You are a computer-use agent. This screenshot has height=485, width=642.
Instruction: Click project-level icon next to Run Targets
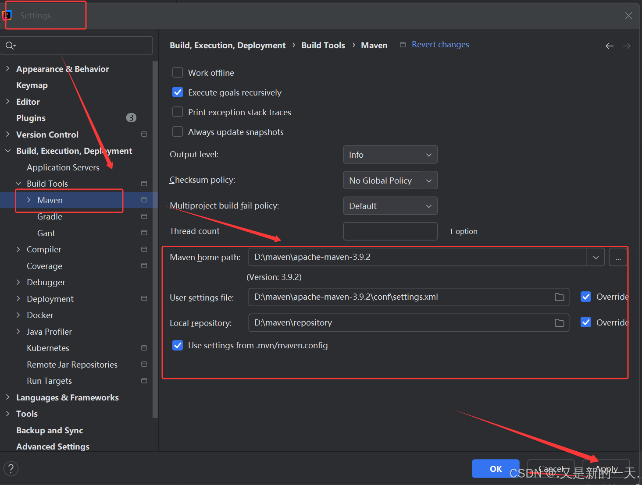(144, 381)
